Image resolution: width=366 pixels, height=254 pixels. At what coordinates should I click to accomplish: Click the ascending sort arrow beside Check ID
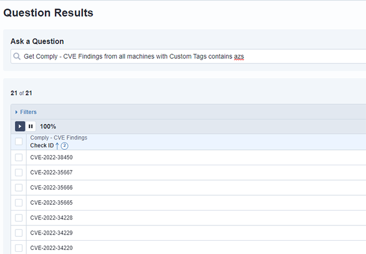pyautogui.click(x=57, y=146)
